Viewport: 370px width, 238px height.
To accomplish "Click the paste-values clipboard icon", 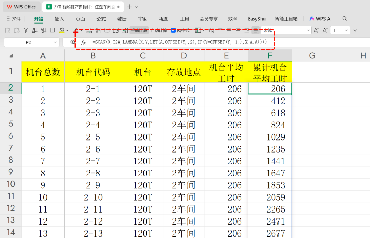I will (x=8, y=30).
